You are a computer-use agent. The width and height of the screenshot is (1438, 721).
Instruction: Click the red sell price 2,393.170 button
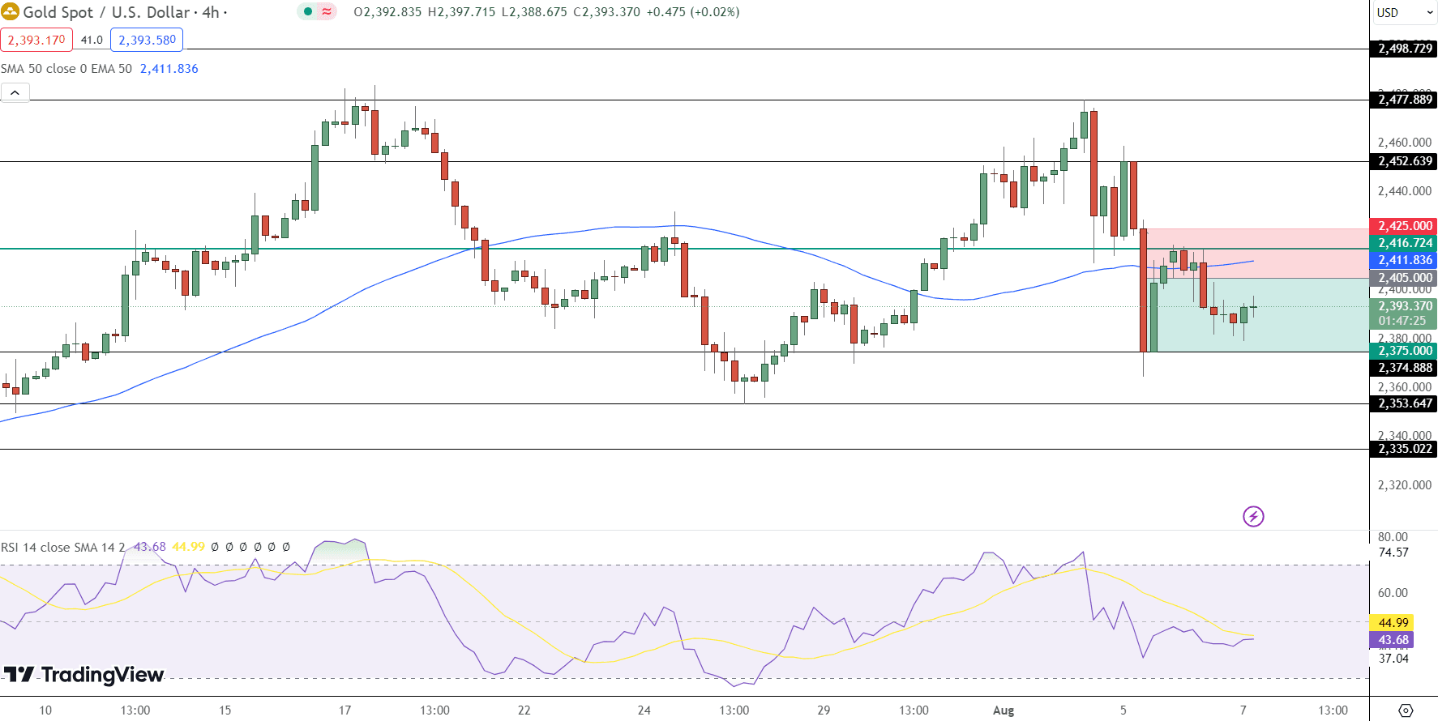[x=36, y=40]
